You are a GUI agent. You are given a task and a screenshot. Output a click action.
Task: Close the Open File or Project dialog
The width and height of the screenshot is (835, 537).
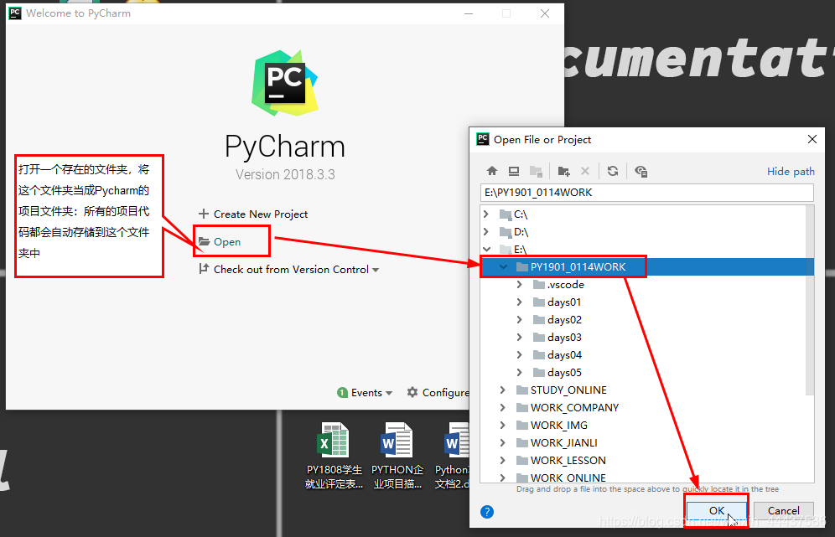812,139
